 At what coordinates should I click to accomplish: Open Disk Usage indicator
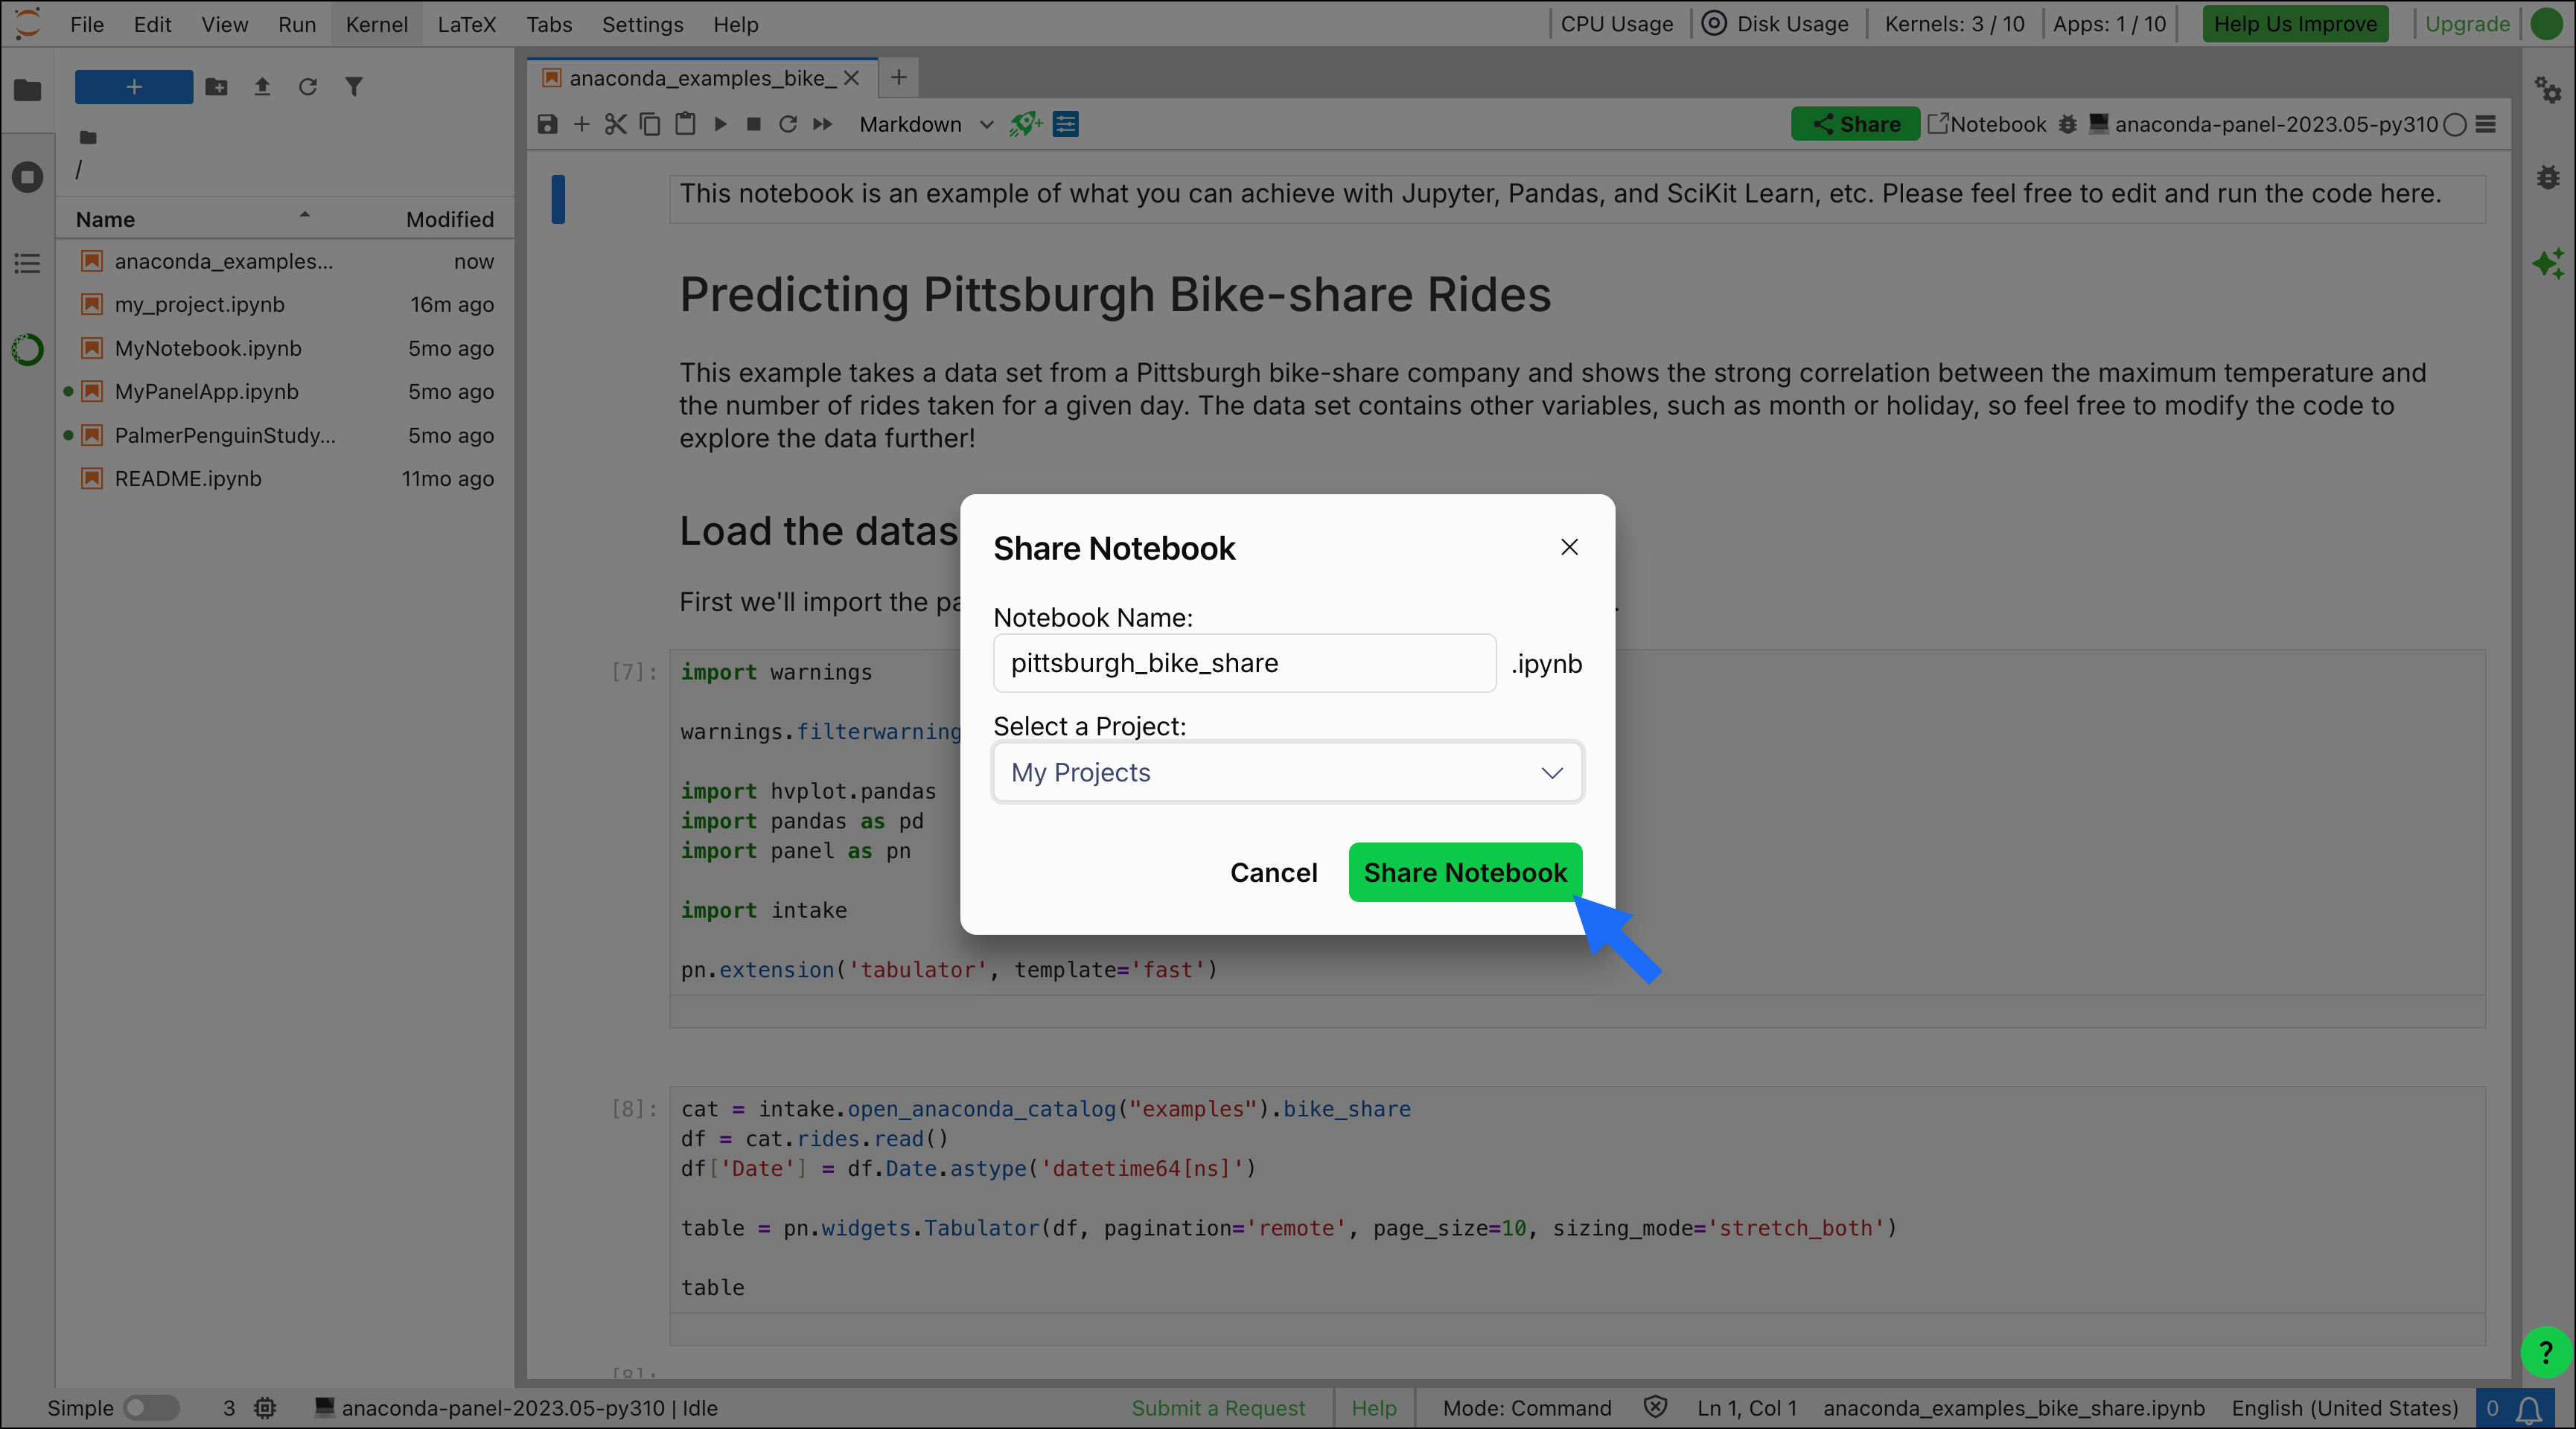coord(1776,24)
